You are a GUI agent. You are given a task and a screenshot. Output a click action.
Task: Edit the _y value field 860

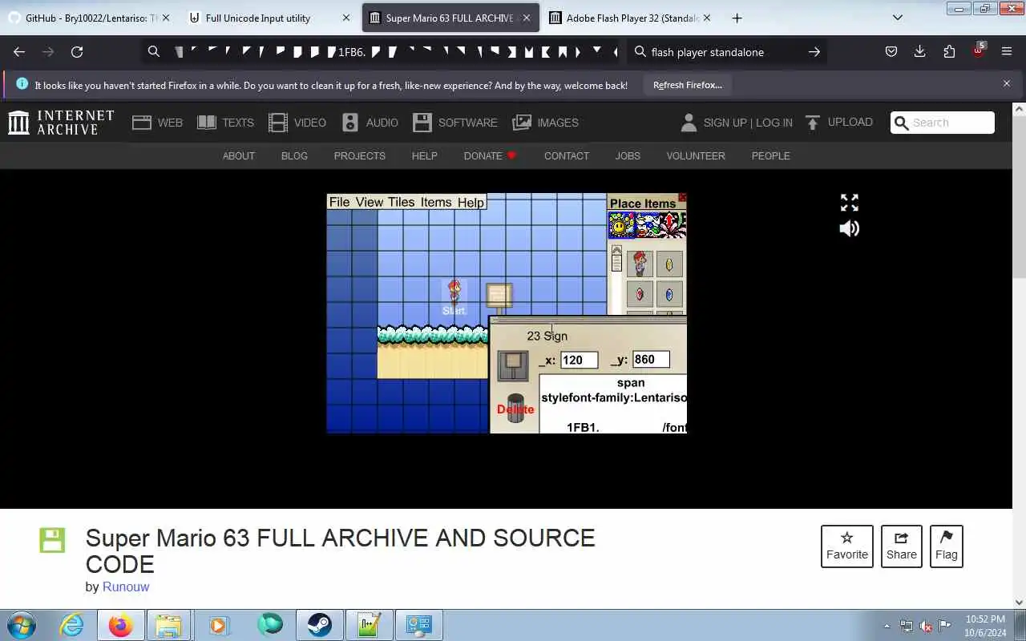point(651,360)
